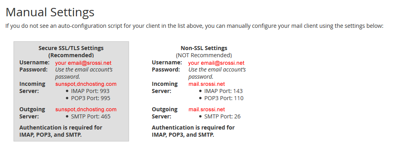Screen dimensions: 395x149
Task: Select the POP3 Port: 110 entry
Action: 224,98
